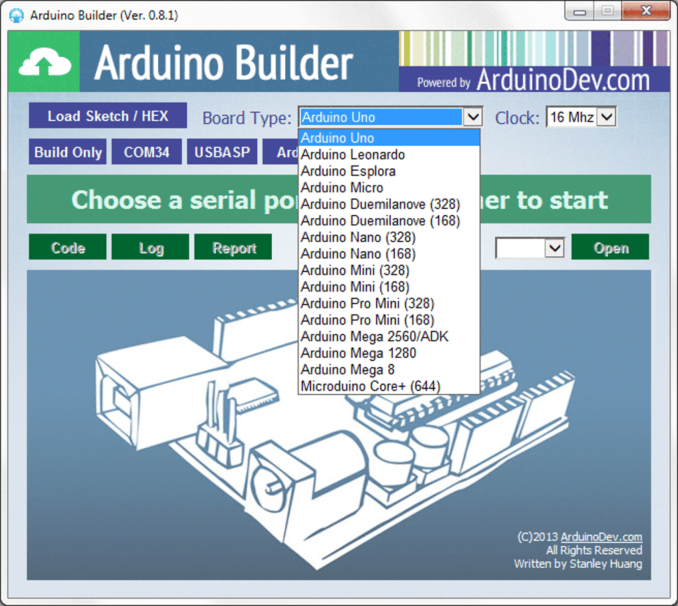
Task: Click Load Sketch / HEX button
Action: (108, 116)
